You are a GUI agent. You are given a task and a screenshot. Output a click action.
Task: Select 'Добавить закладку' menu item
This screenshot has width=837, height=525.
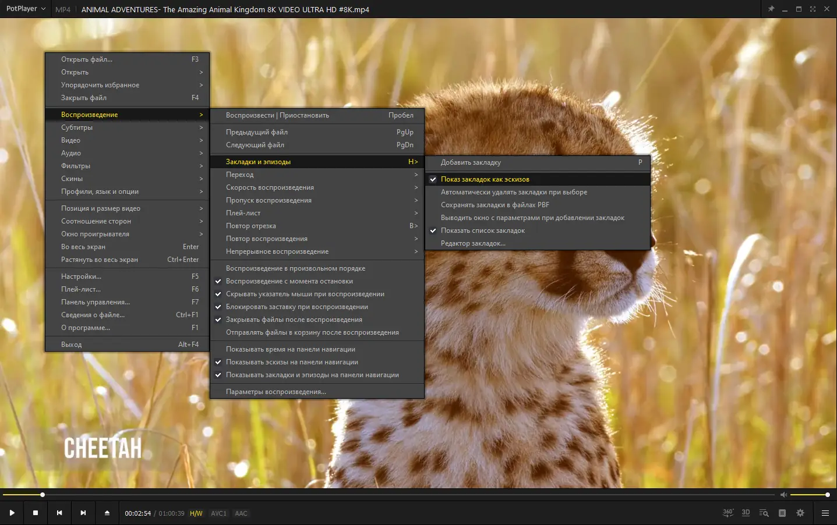pos(471,162)
